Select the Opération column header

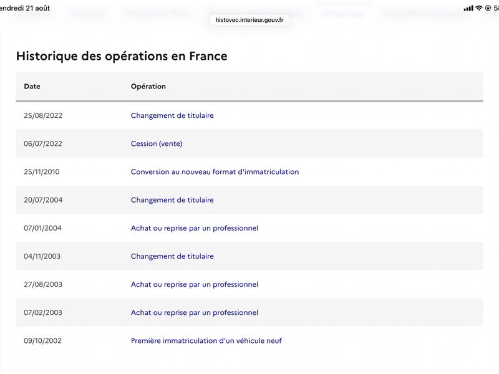tap(148, 87)
